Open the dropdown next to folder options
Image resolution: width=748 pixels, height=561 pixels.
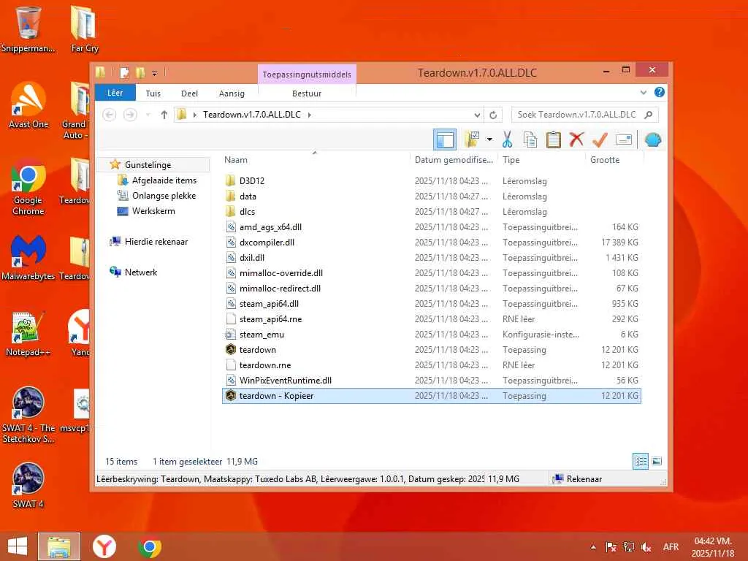pos(489,140)
